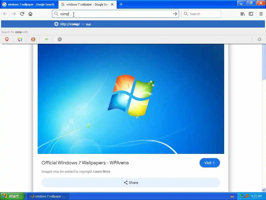Switch to first windows 7 wallpaper tab

click(x=29, y=4)
